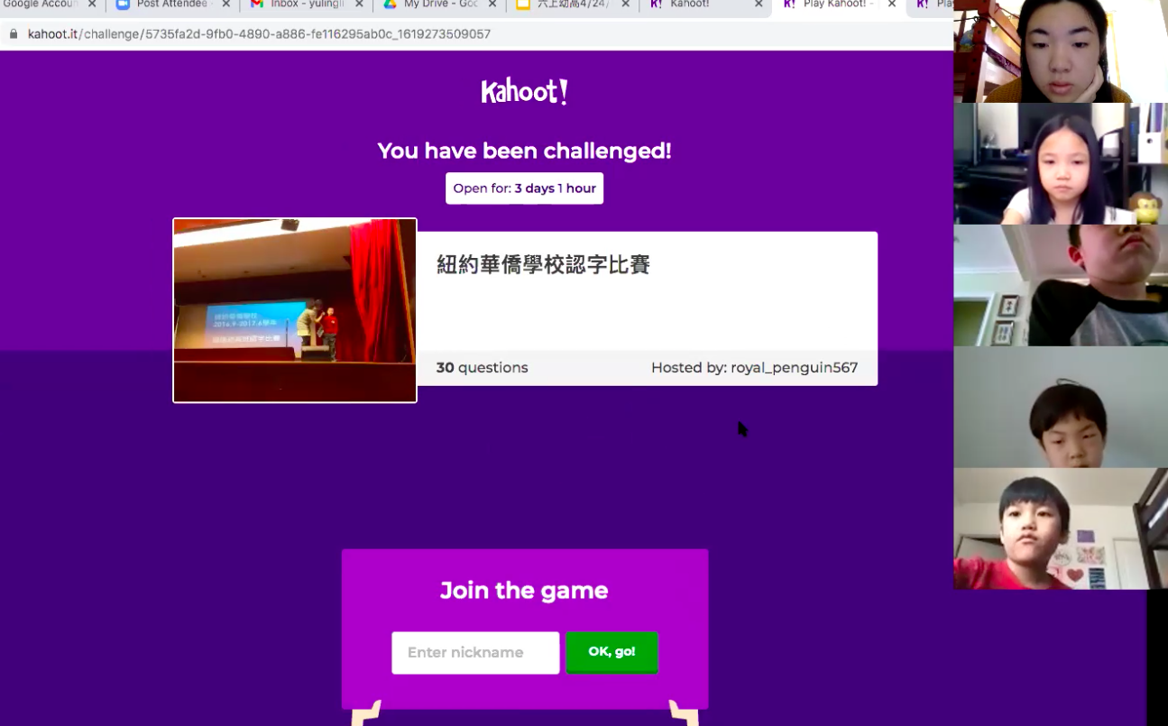Click the Kahoot! logo at top
This screenshot has width=1168, height=726.
[524, 92]
